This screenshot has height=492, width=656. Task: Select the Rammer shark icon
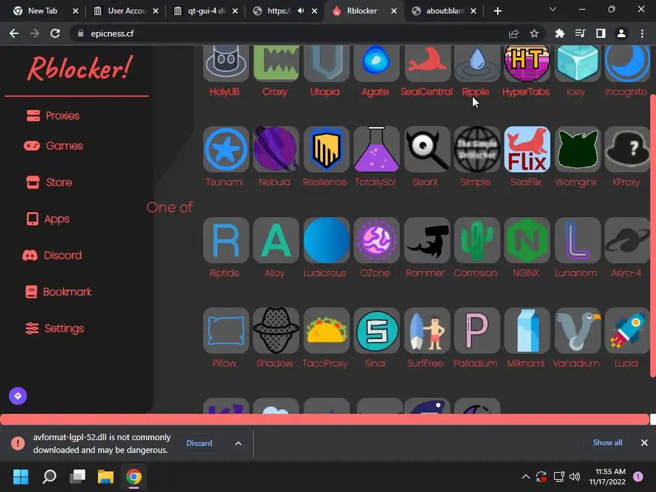pyautogui.click(x=427, y=240)
